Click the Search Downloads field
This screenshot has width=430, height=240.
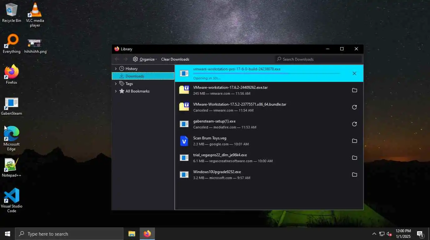[x=318, y=59]
